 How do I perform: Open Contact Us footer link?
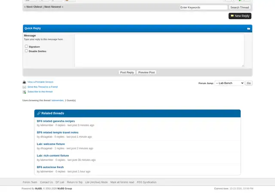click(x=46, y=182)
